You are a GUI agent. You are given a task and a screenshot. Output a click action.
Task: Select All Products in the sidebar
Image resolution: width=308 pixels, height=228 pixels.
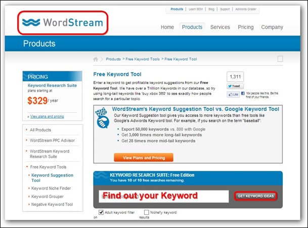tap(40, 130)
